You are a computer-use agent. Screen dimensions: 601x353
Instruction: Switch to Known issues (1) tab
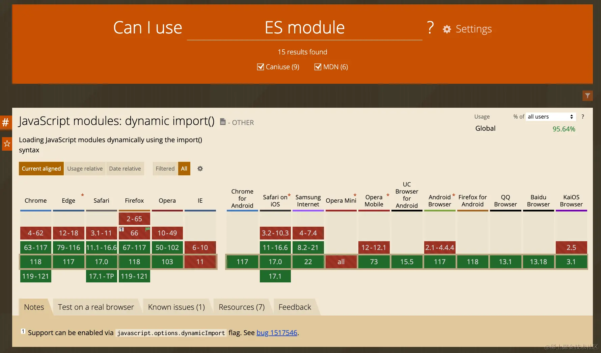pos(176,307)
